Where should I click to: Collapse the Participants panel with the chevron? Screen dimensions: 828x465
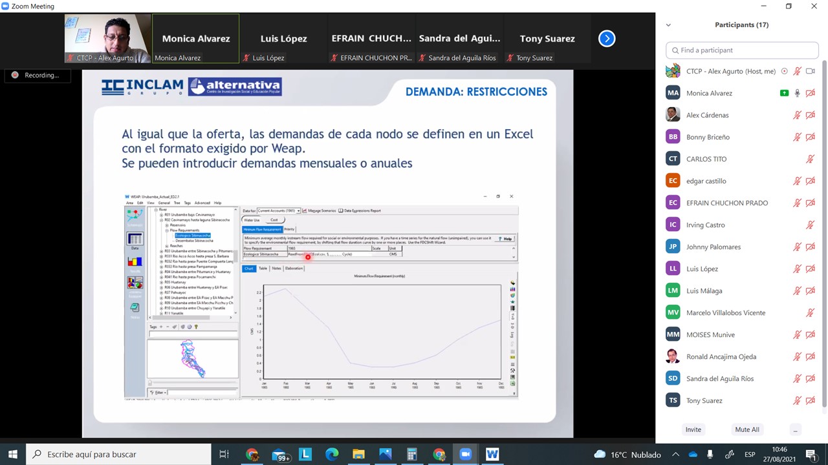click(668, 25)
